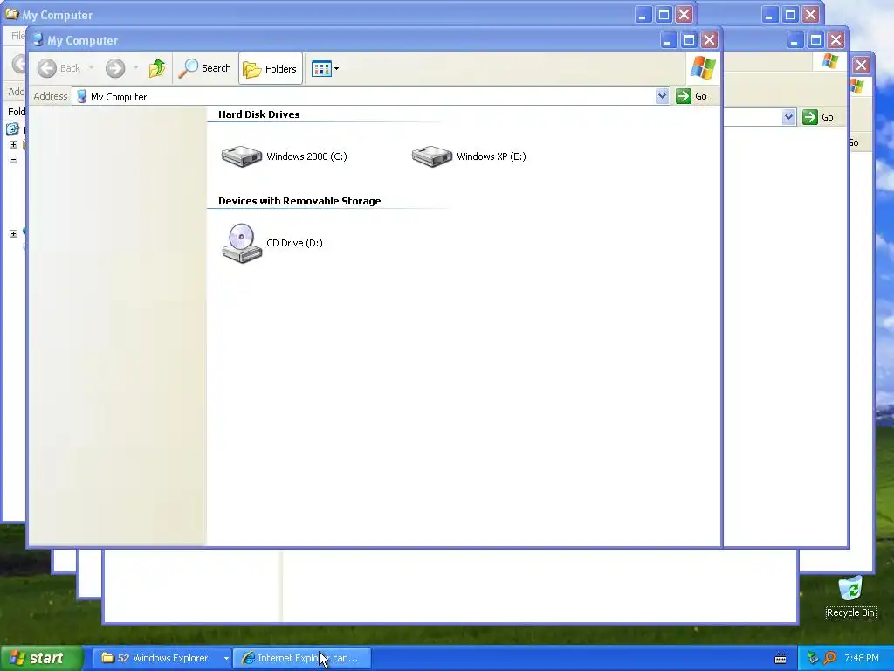The width and height of the screenshot is (894, 671).
Task: Click the 7:48 PM taskbar clock
Action: [862, 658]
